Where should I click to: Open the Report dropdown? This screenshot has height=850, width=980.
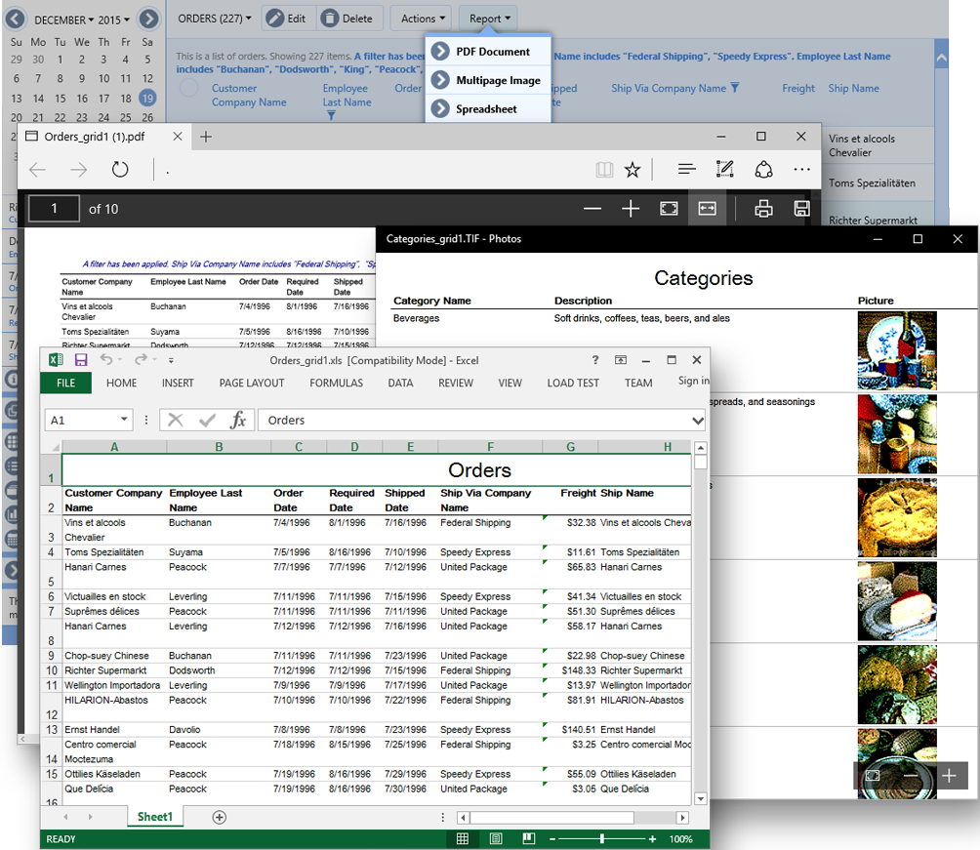488,19
